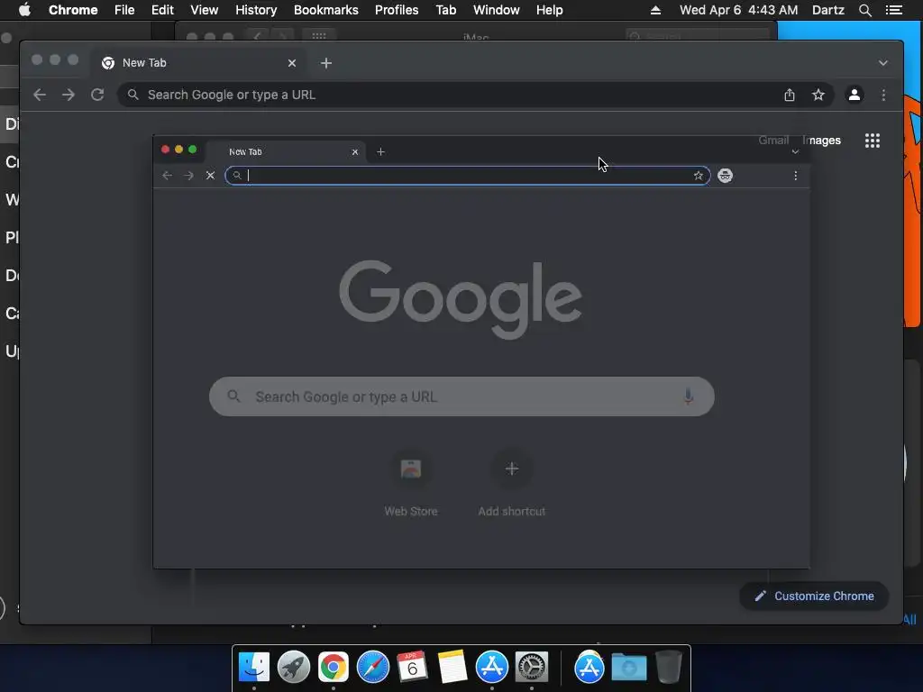Open System Preferences from Dock

pos(532,668)
